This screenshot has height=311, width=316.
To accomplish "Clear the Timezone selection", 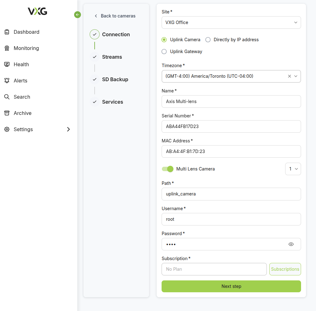I will 290,76.
